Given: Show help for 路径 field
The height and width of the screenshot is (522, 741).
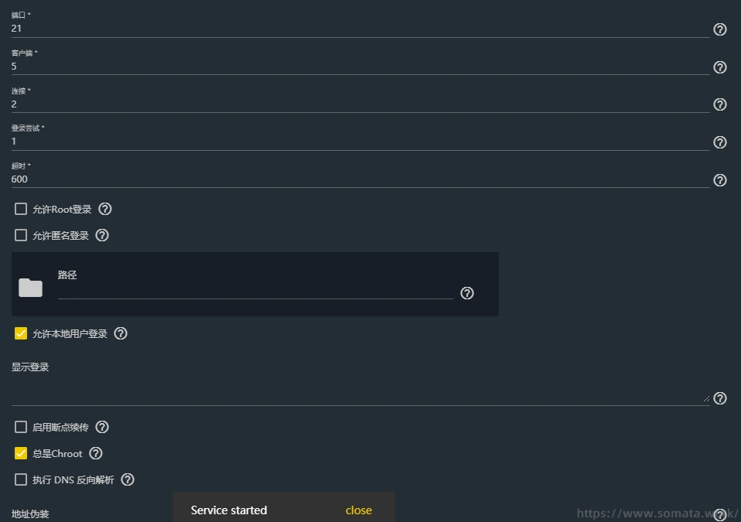Looking at the screenshot, I should point(466,293).
